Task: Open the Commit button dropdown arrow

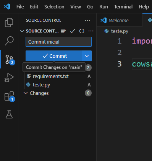Action: pos(87,56)
